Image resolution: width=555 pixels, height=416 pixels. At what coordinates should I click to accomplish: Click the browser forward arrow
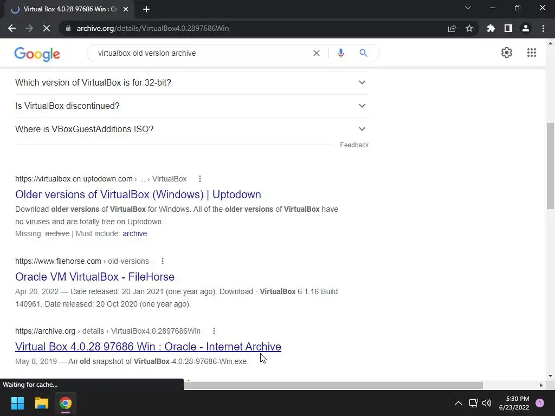click(29, 28)
